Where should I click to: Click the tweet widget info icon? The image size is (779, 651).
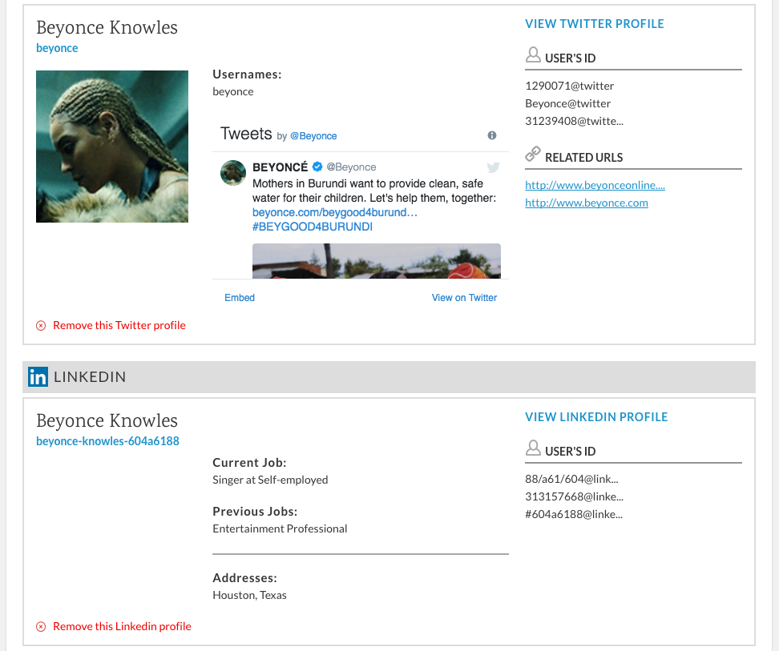point(492,135)
